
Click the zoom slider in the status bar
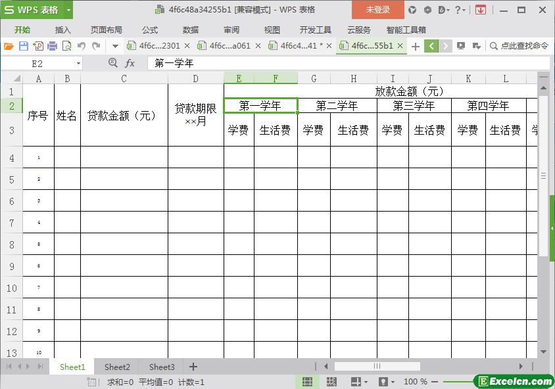459,382
